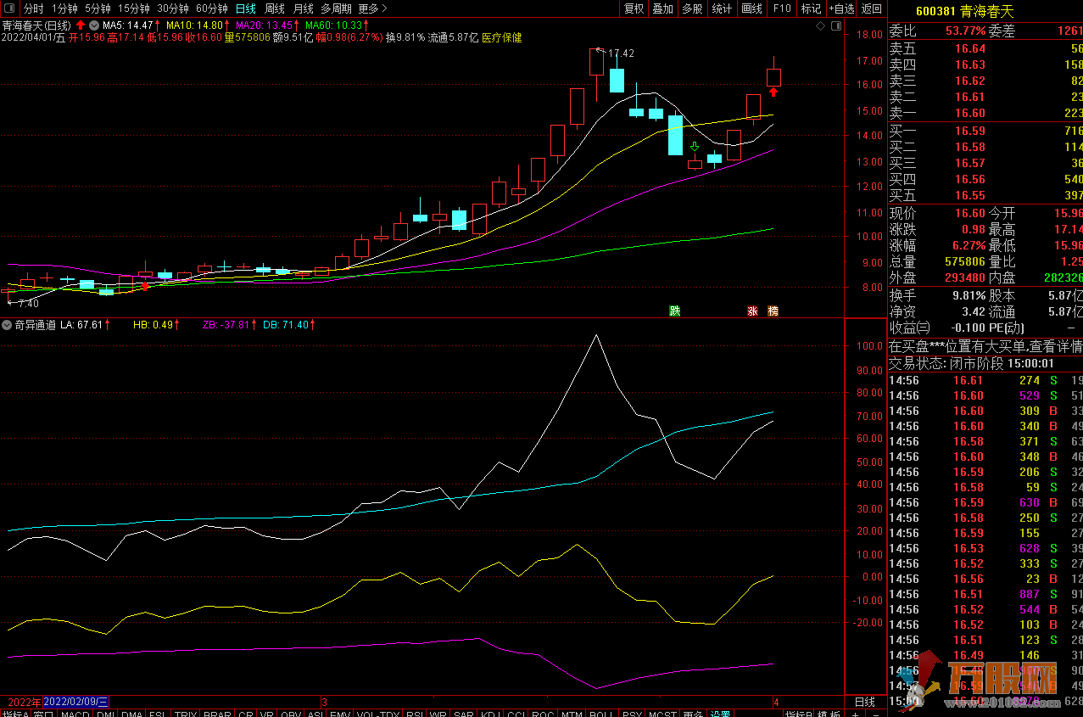Image resolution: width=1083 pixels, height=717 pixels.
Task: Click the red 涨 marker on chart
Action: click(752, 311)
